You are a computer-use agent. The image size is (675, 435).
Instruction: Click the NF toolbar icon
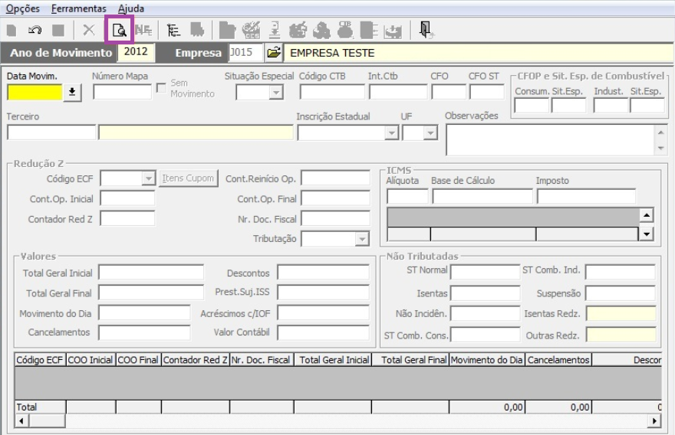coord(143,30)
